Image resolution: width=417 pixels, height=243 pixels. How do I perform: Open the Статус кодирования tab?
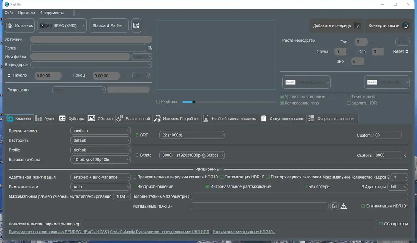coord(283,118)
